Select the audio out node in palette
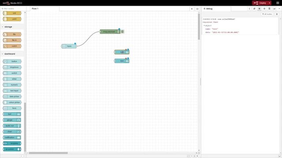This screenshot has width=282, height=158. point(12,126)
